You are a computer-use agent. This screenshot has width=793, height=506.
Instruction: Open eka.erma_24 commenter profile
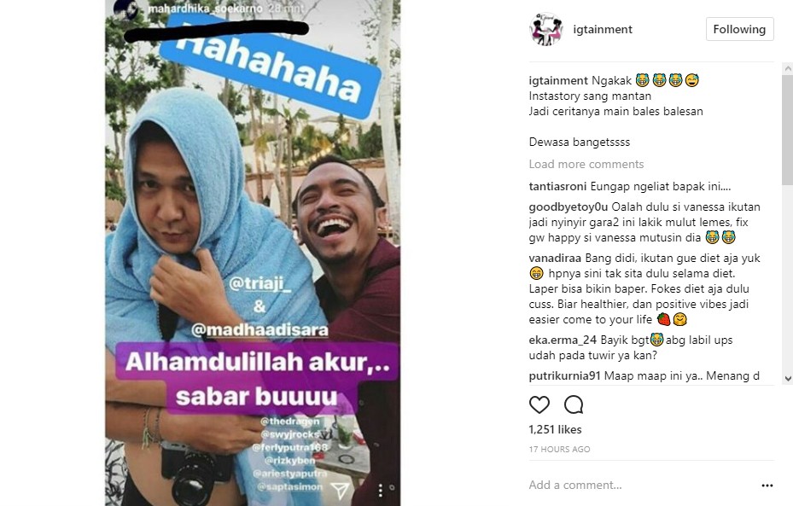click(x=563, y=340)
